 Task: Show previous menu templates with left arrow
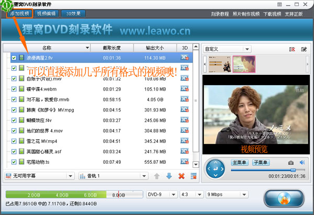tap(205, 64)
